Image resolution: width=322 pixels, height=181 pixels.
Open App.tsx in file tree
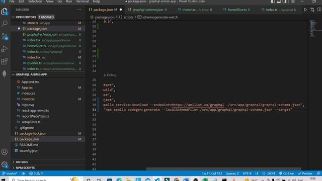[x=48, y=87]
